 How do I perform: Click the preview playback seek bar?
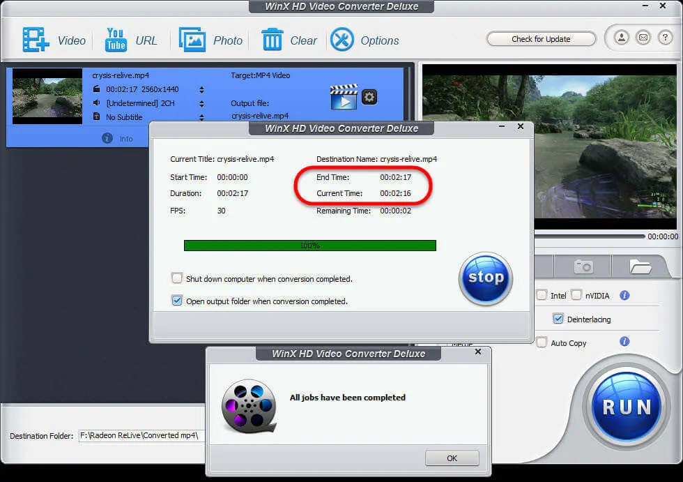(590, 236)
